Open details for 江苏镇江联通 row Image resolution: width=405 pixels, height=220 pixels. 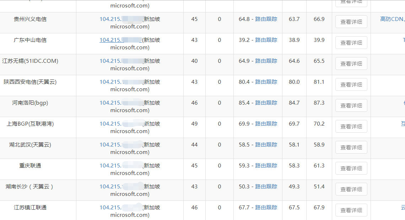click(x=351, y=210)
